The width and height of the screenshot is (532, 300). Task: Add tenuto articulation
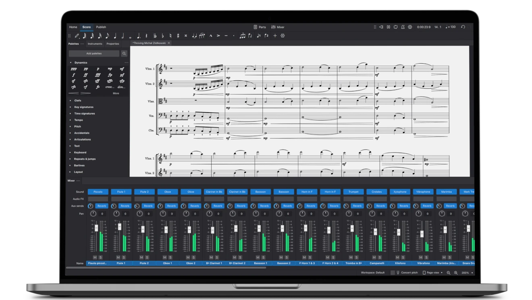click(x=226, y=35)
